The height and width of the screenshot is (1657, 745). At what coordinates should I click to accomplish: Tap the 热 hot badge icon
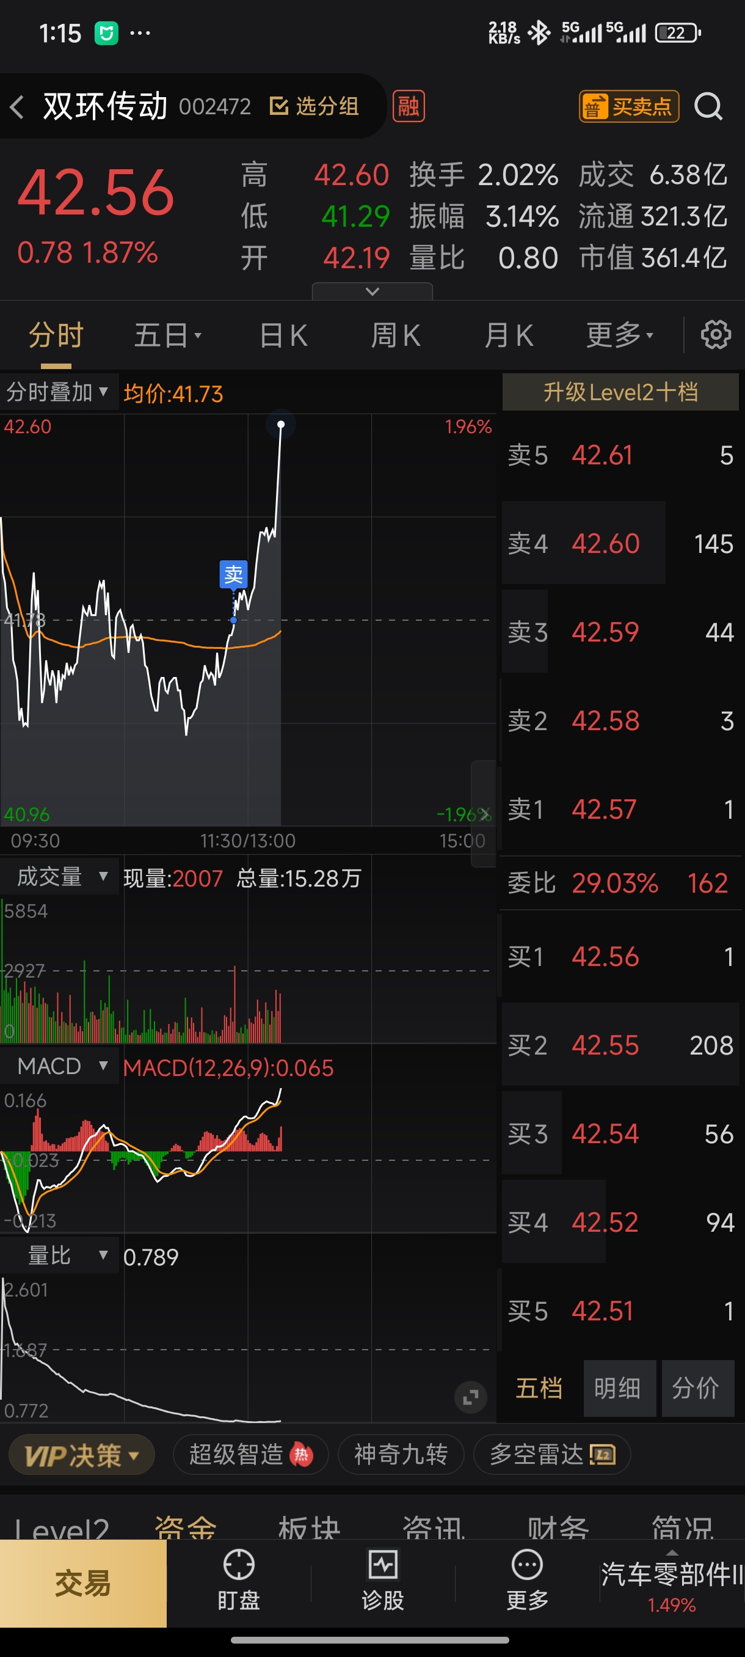pos(301,1454)
